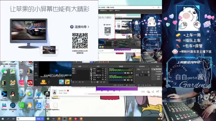Screen dimensions: 216x121
Task: Add a new source with the plus icon
Action: click(92, 82)
